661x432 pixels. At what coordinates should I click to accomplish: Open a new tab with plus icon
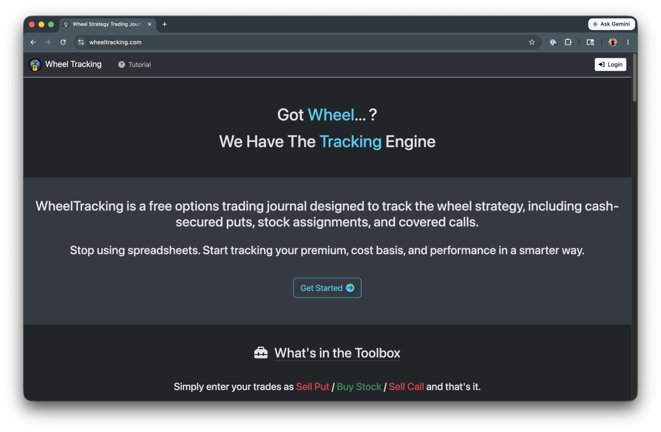point(165,24)
